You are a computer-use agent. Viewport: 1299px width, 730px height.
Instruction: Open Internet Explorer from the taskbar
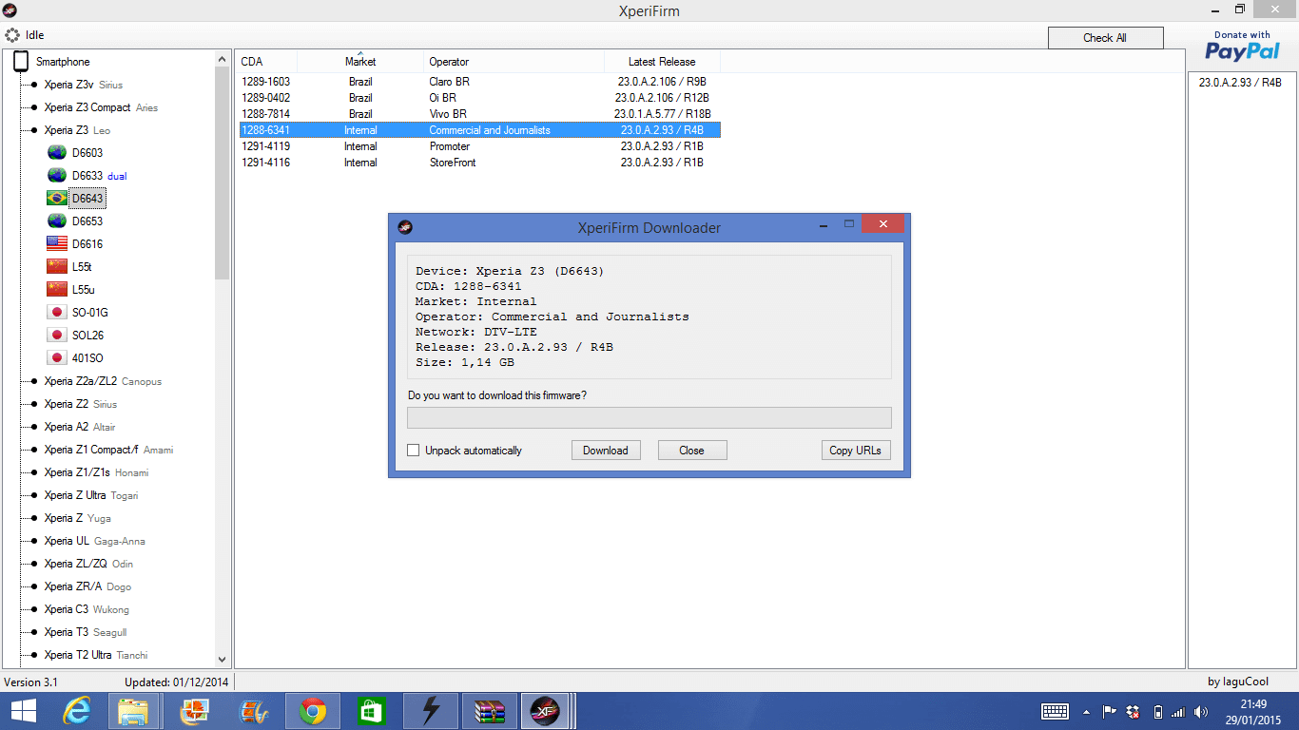(76, 710)
